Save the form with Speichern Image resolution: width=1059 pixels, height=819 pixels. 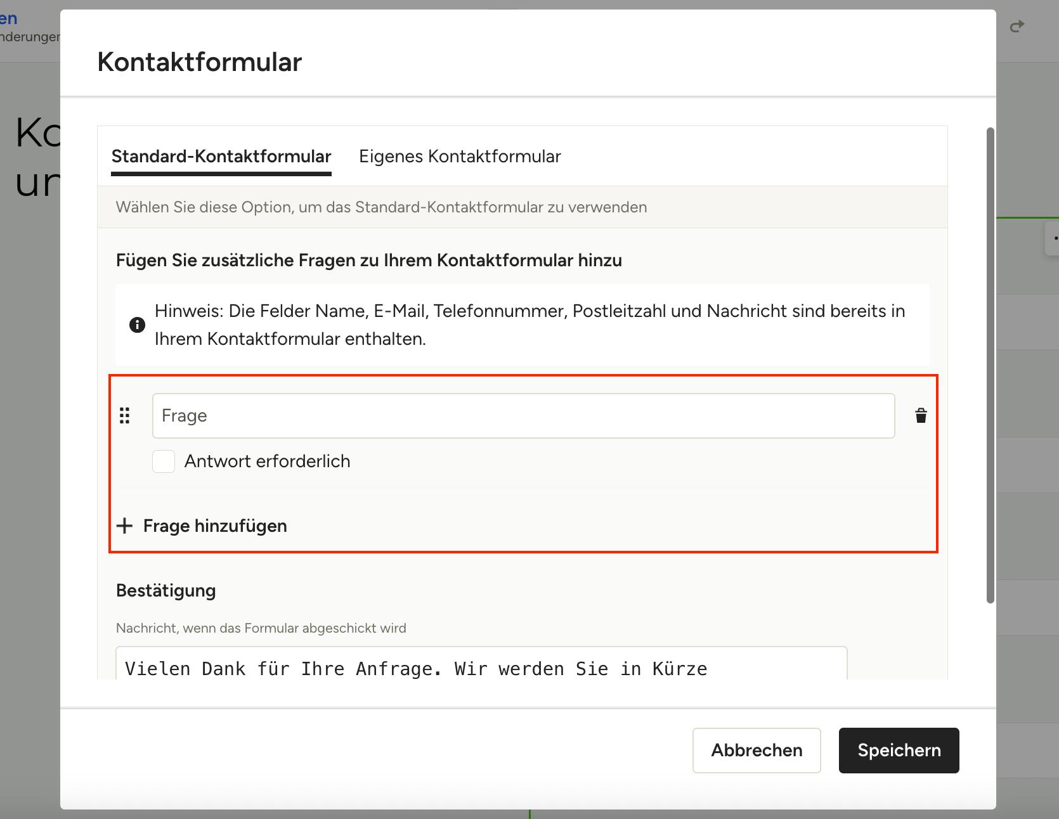[899, 751]
